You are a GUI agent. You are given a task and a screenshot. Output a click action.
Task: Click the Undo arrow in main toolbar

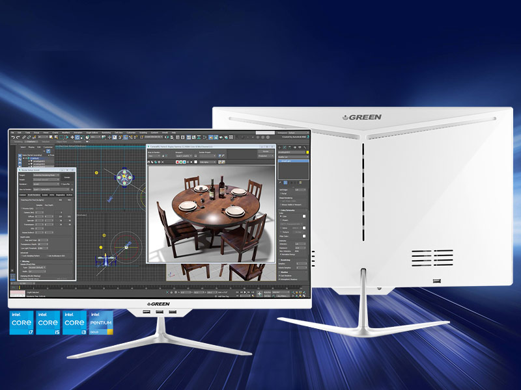coord(13,137)
